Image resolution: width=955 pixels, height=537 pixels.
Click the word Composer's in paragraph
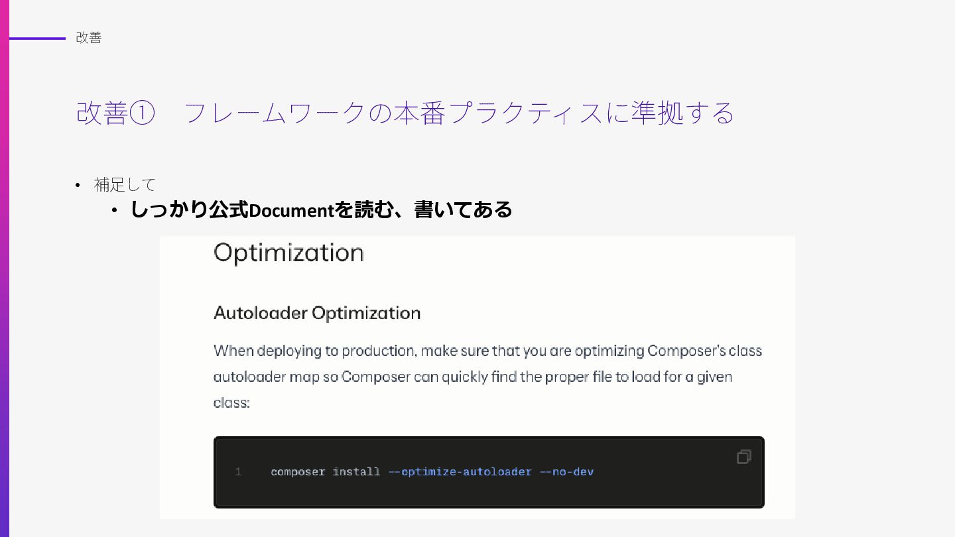(x=685, y=350)
